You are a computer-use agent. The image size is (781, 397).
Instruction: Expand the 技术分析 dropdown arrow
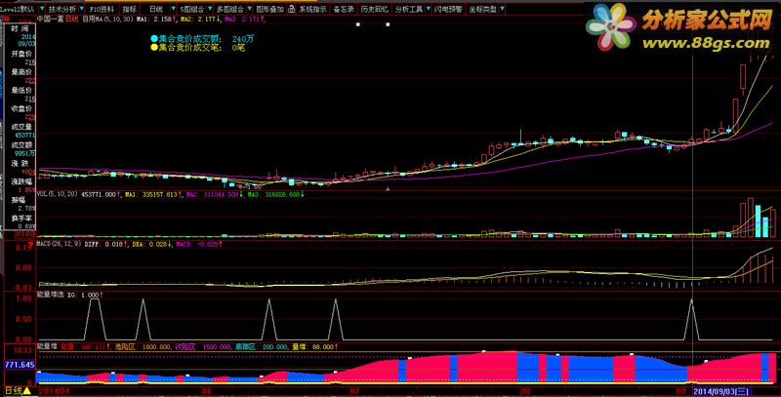click(x=82, y=9)
